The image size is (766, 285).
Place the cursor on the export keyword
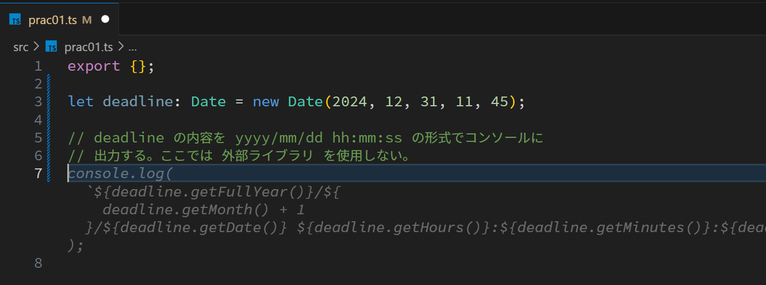click(x=93, y=66)
